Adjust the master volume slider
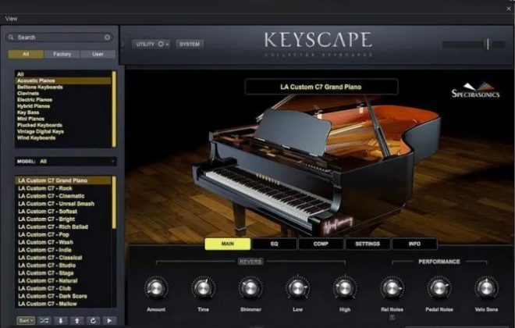This screenshot has height=328, width=515. (x=474, y=45)
